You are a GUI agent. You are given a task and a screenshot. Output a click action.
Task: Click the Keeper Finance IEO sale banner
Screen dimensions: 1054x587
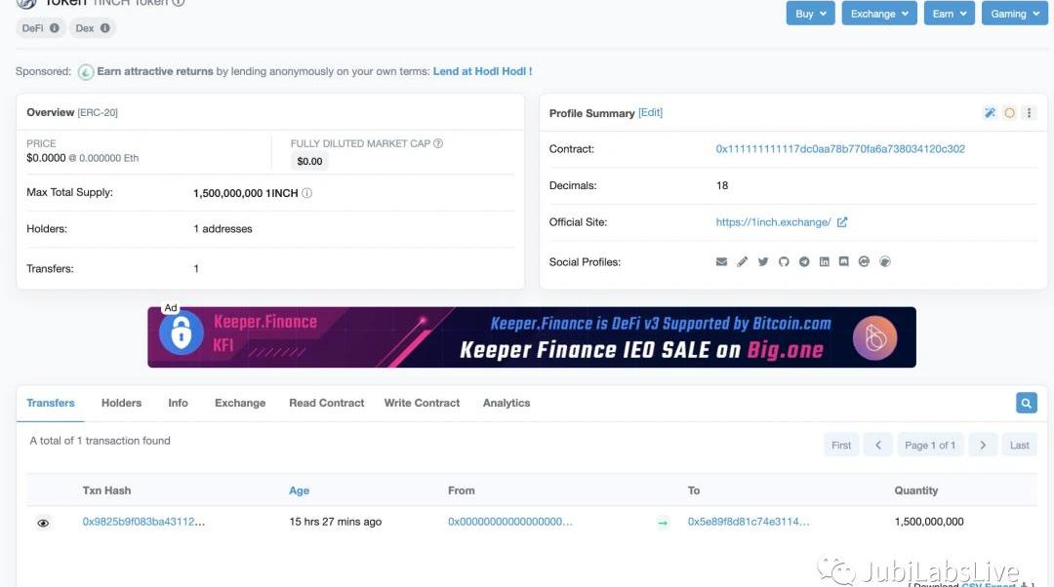point(532,337)
